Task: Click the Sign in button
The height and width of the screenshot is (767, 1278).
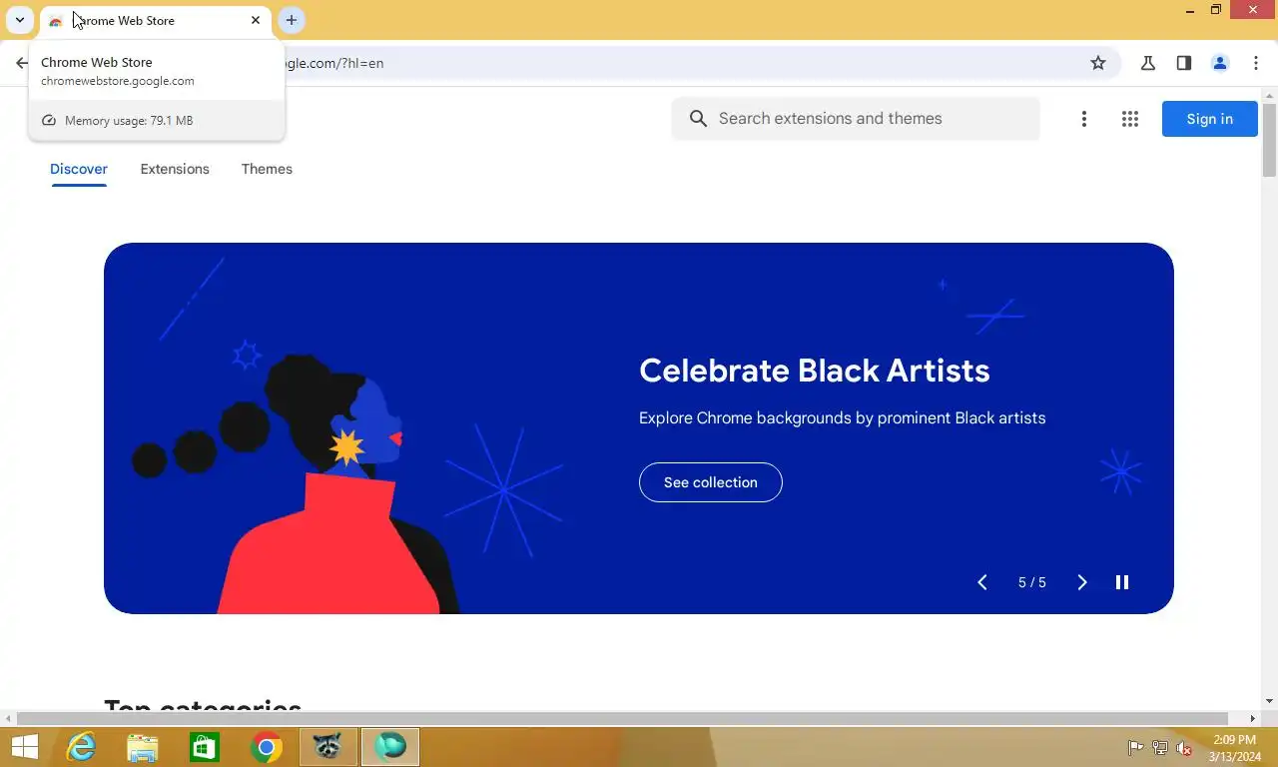Action: tap(1210, 119)
